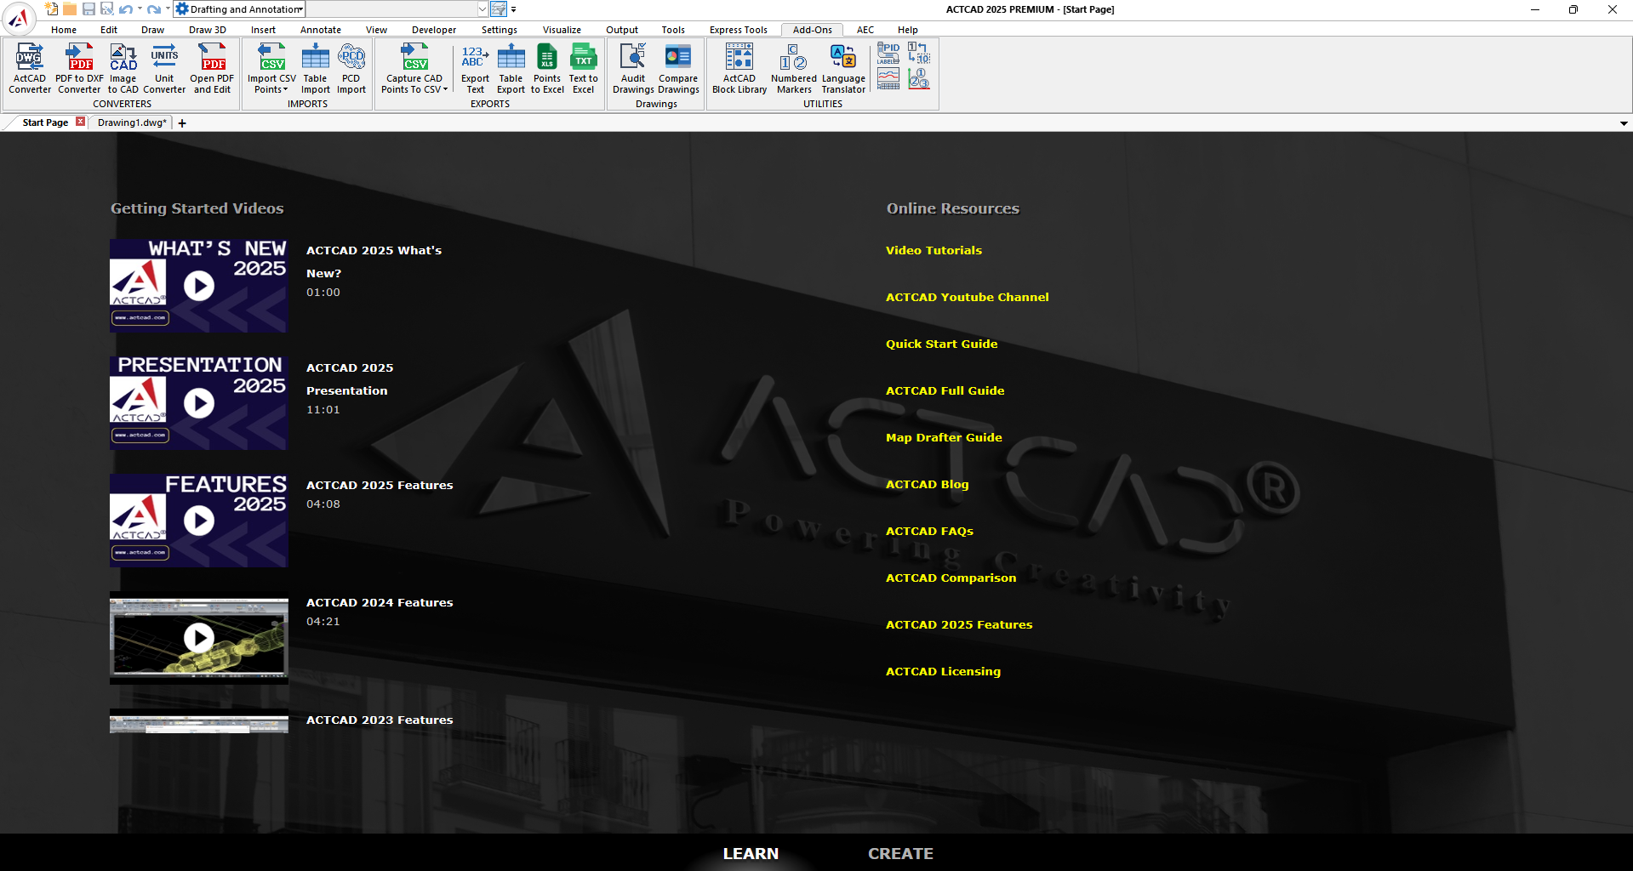Export Points to Excel
Image resolution: width=1633 pixels, height=871 pixels.
click(547, 68)
